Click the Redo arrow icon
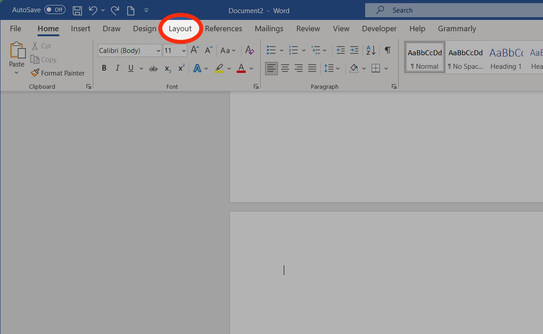 [x=115, y=10]
